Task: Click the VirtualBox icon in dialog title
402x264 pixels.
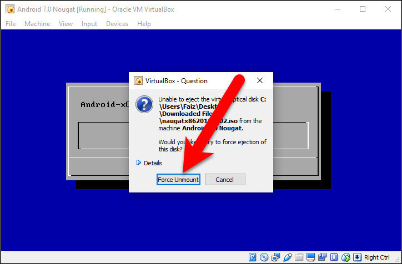Action: pos(138,80)
